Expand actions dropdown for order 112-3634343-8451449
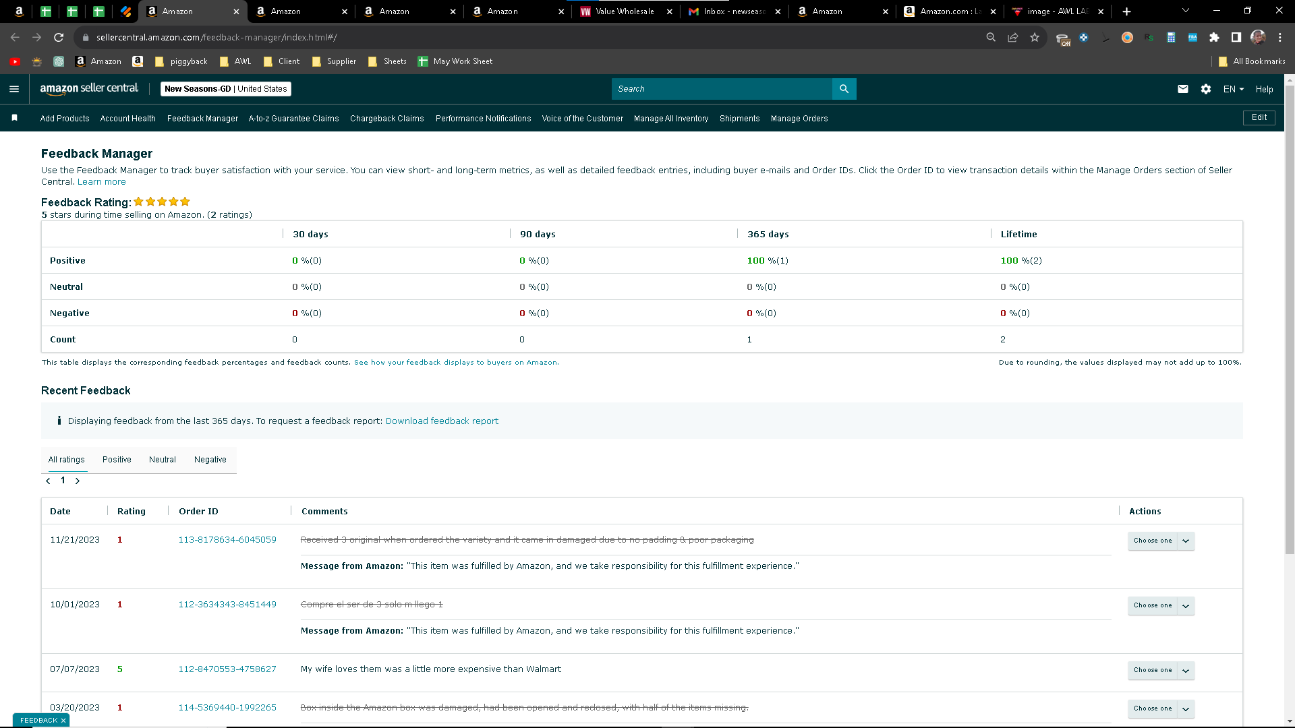Screen dimensions: 1295x728 tap(1186, 605)
